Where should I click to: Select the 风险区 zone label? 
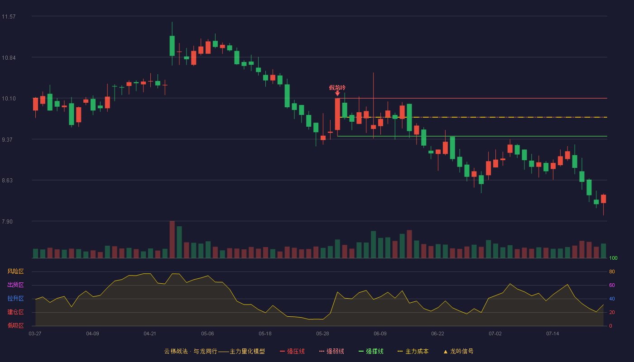(15, 271)
